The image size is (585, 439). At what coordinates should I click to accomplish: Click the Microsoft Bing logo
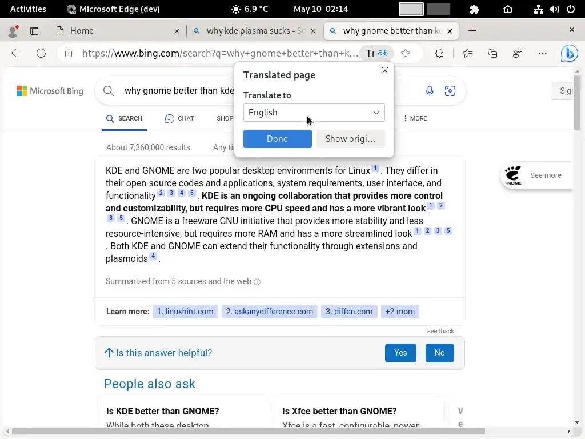click(50, 91)
